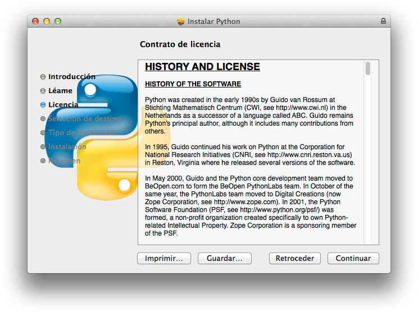Click the Tipo de instalación step bullet

coord(43,132)
